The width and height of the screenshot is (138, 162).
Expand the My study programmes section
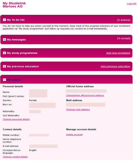pos(4,53)
